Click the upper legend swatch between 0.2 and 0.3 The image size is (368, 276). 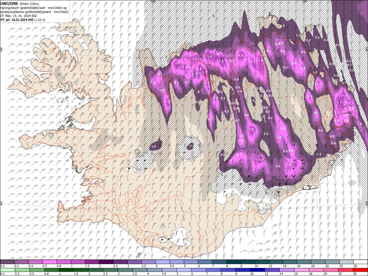[x=7, y=262]
